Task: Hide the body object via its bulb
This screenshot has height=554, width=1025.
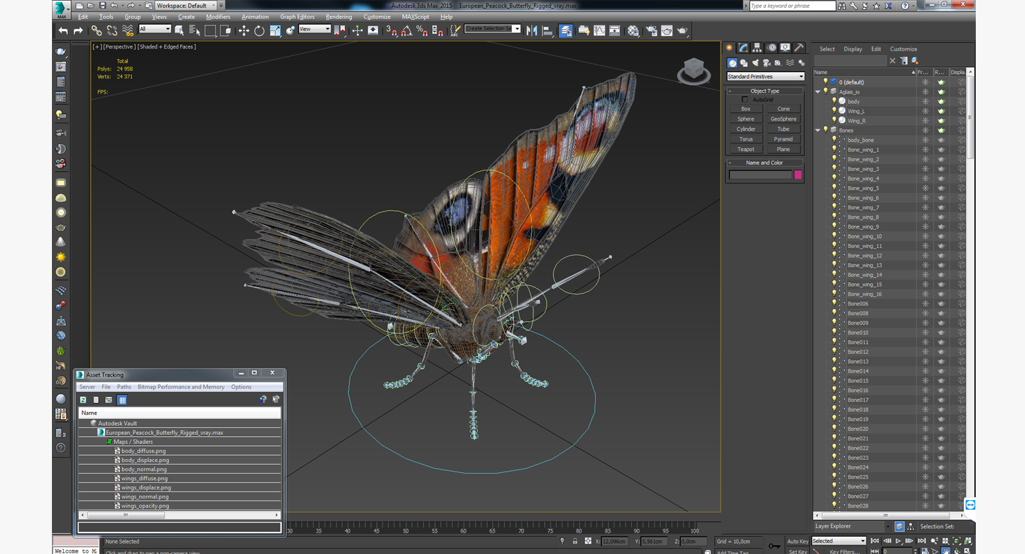Action: pyautogui.click(x=834, y=101)
